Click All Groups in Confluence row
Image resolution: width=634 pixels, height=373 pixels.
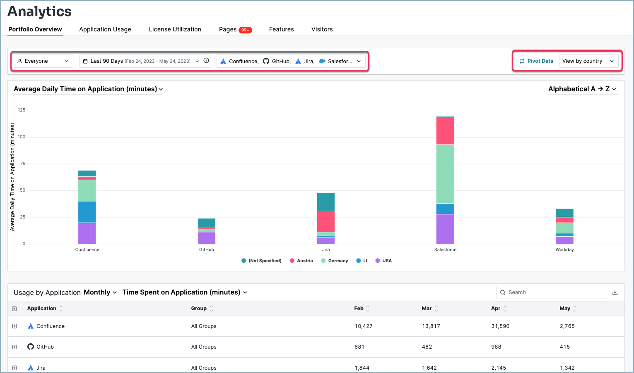[x=204, y=326]
